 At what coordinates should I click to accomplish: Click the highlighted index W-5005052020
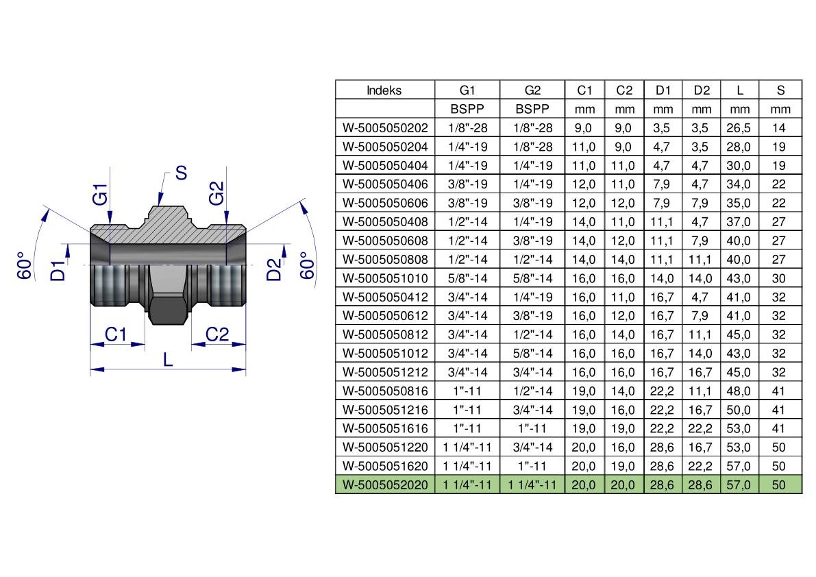coord(384,486)
